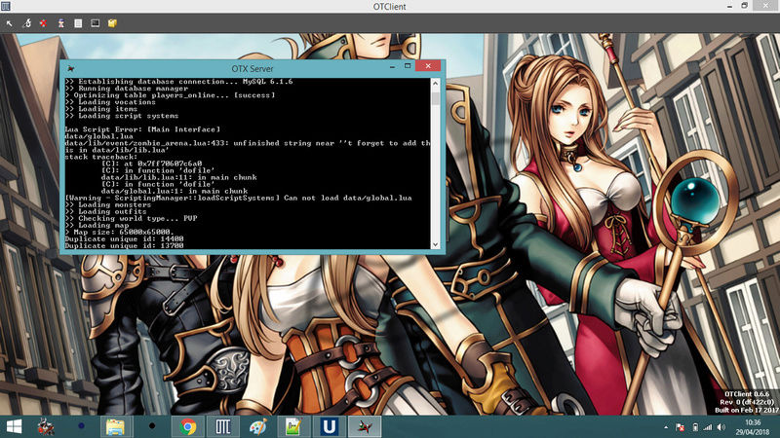The image size is (780, 438).
Task: Click the 'Running database manager' console line
Action: pyautogui.click(x=127, y=89)
